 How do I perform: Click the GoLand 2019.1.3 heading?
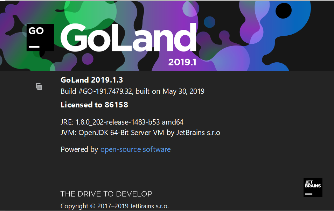click(92, 80)
